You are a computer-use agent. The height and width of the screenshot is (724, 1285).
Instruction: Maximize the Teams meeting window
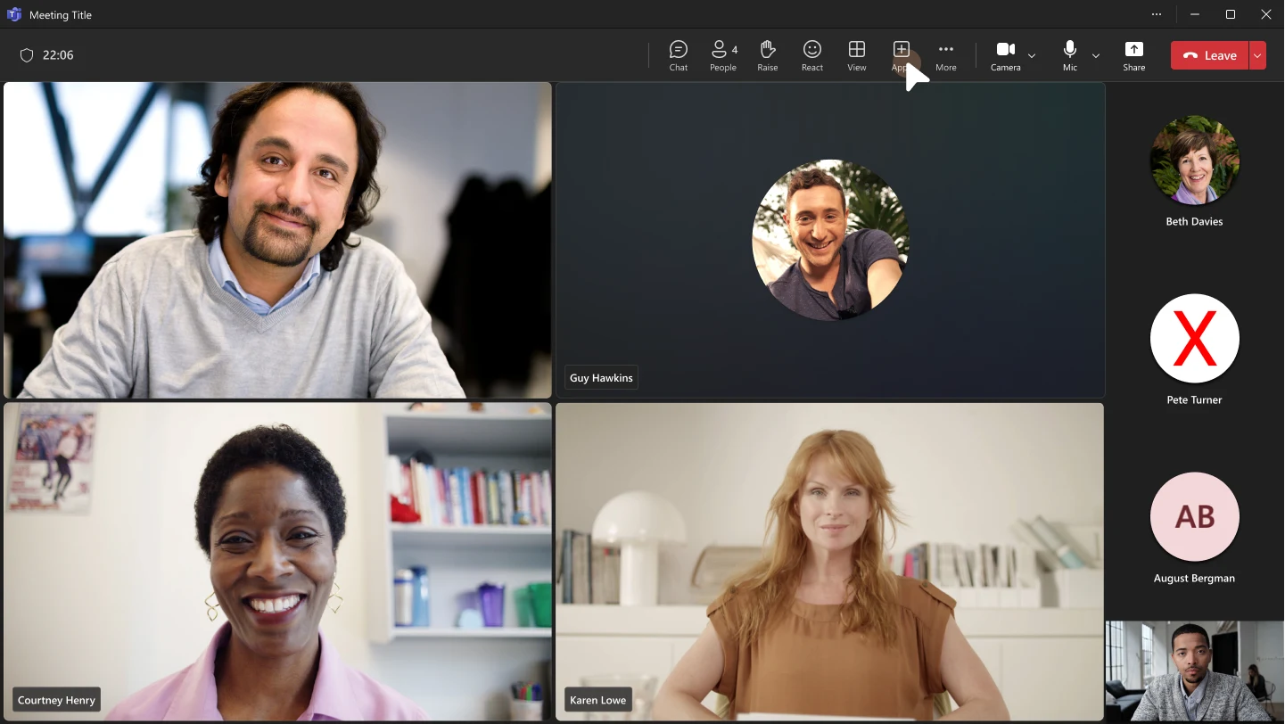coord(1231,14)
